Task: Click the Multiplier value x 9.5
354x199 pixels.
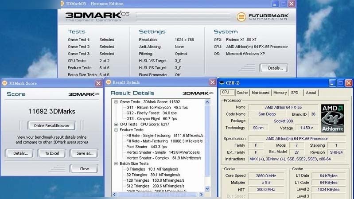Action: pyautogui.click(x=266, y=183)
